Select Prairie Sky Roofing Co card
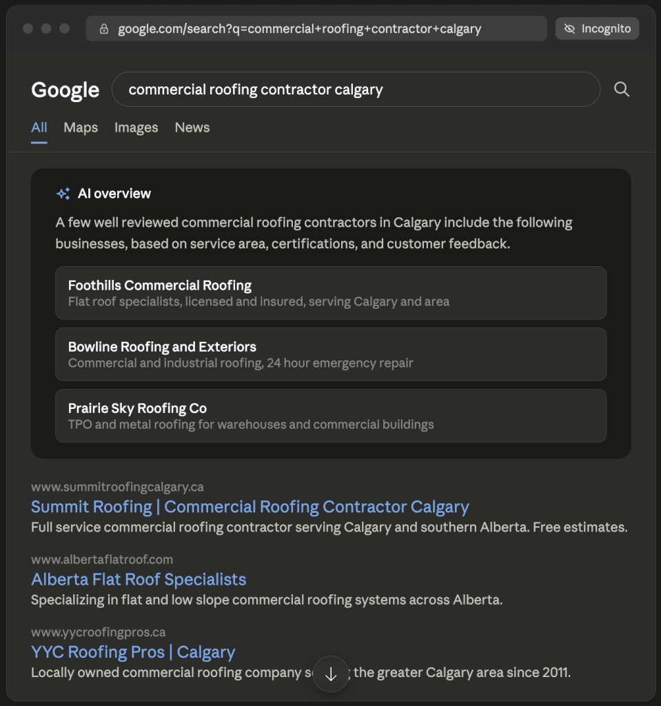This screenshot has height=706, width=661. [x=331, y=416]
